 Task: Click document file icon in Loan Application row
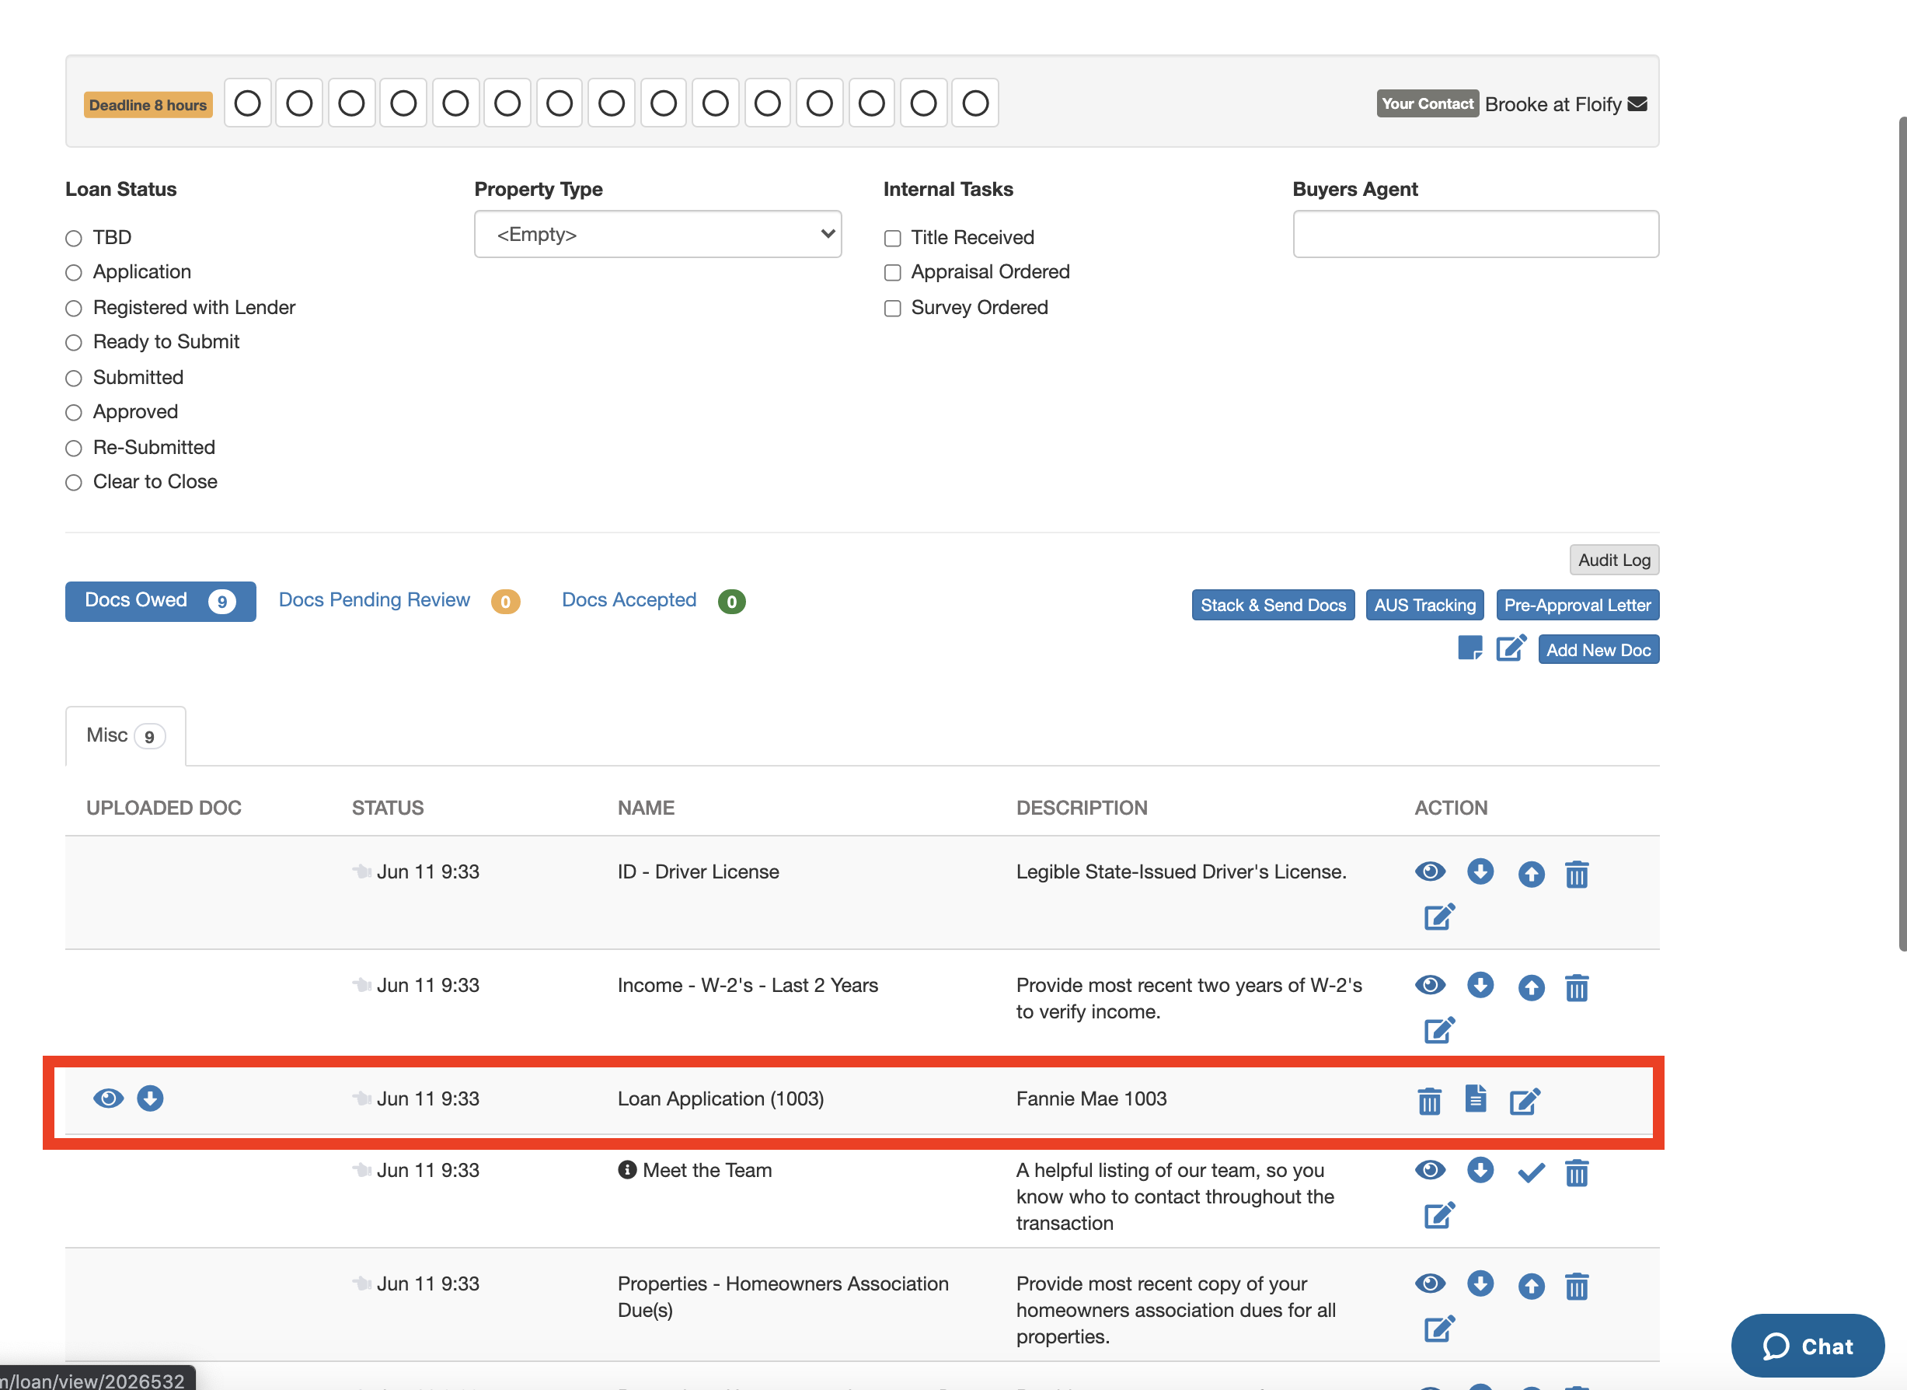pyautogui.click(x=1475, y=1099)
